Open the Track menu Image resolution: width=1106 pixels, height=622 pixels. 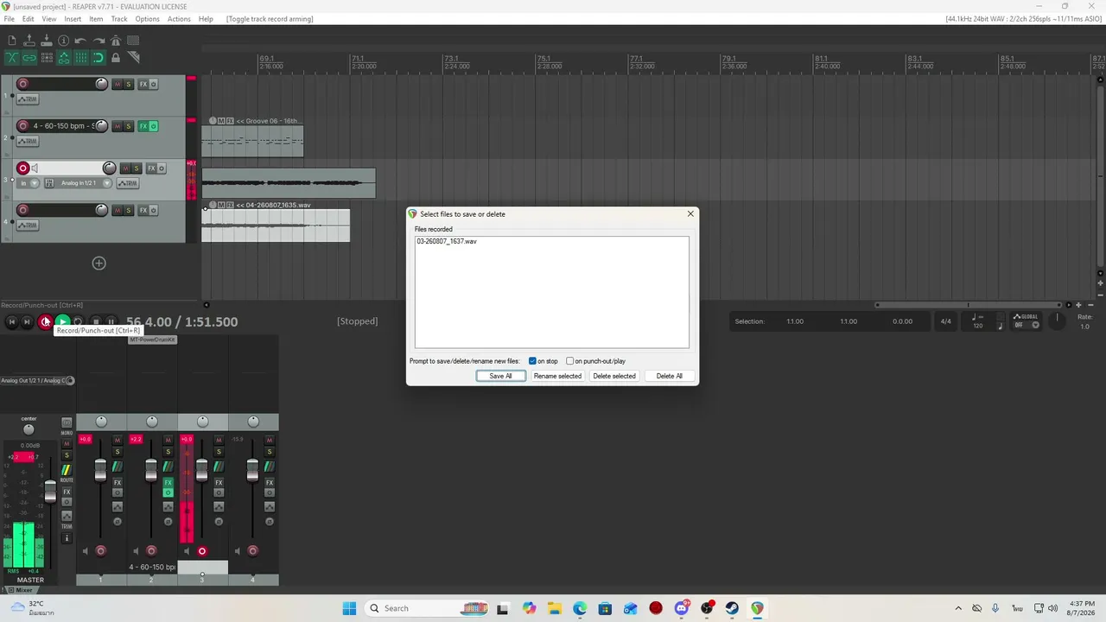(119, 19)
